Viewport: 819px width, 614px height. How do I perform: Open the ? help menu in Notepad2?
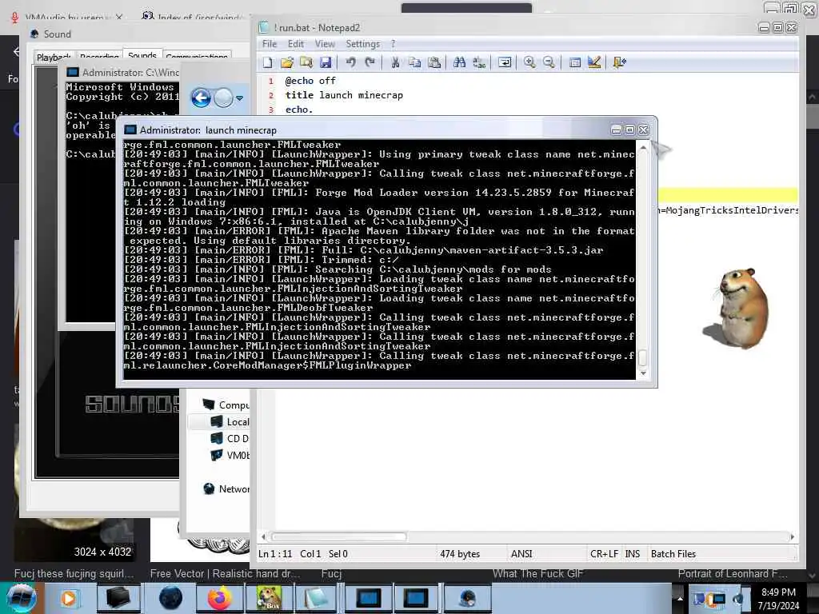(x=394, y=44)
